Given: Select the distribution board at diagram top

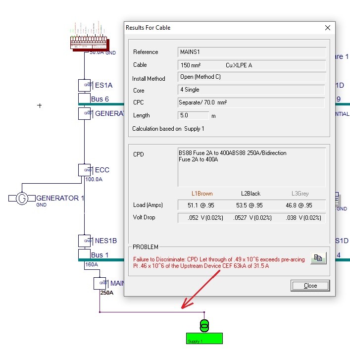Looking at the screenshot, I should (x=90, y=44).
